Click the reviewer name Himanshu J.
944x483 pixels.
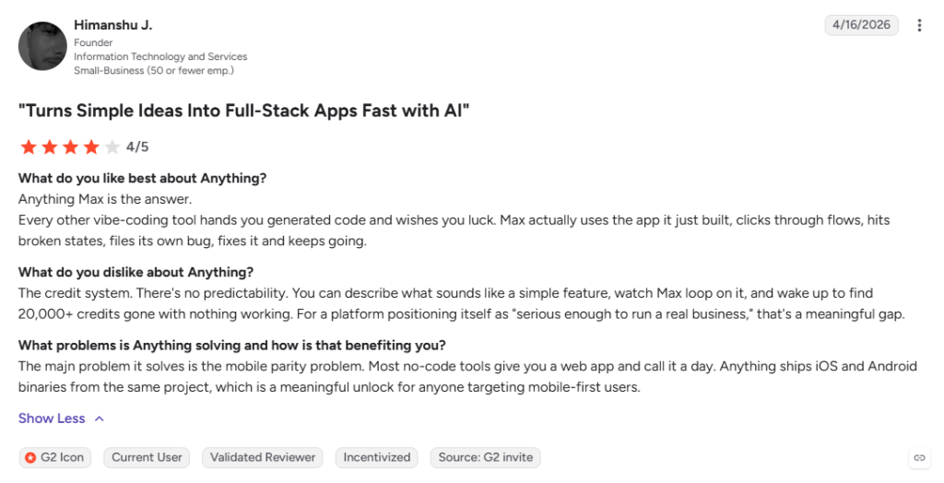click(x=113, y=25)
